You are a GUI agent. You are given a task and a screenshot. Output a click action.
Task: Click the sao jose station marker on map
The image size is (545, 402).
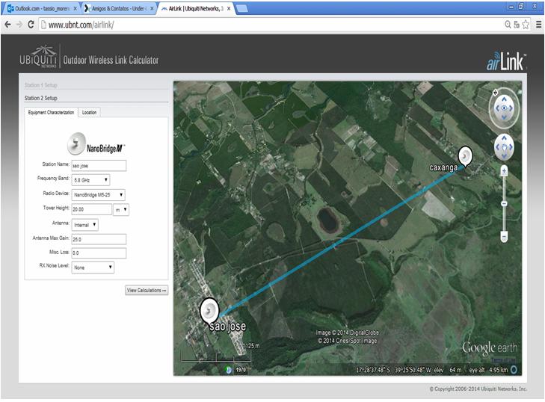(x=209, y=310)
